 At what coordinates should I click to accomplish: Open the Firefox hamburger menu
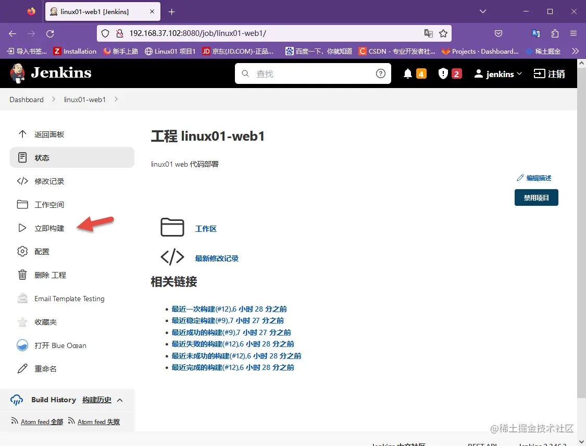click(x=573, y=33)
